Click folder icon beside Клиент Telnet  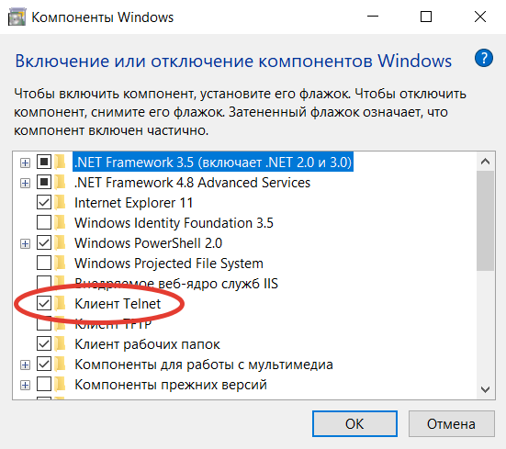(61, 304)
